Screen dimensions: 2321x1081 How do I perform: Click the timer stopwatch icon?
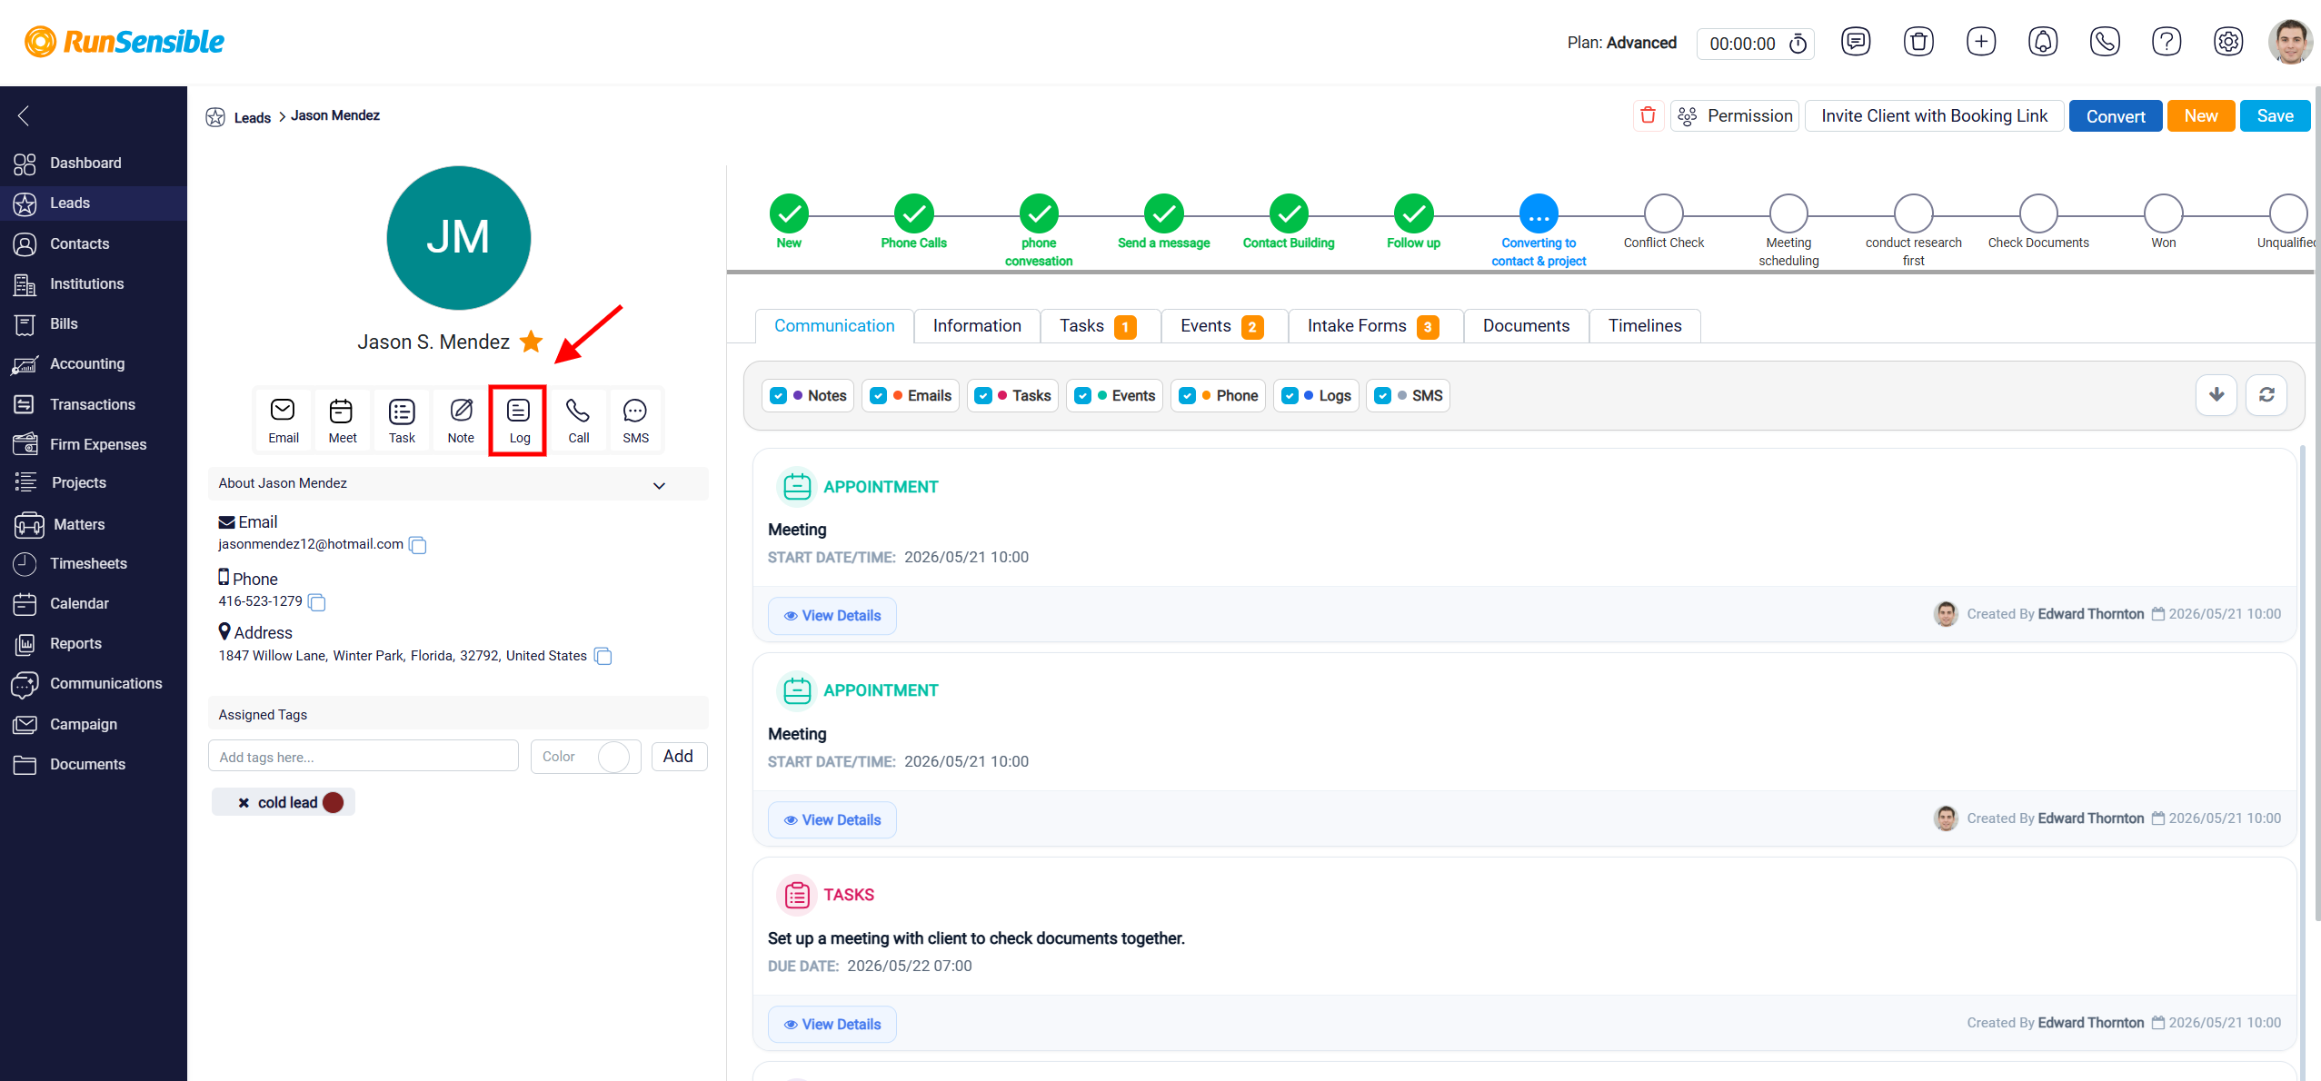coord(1798,44)
